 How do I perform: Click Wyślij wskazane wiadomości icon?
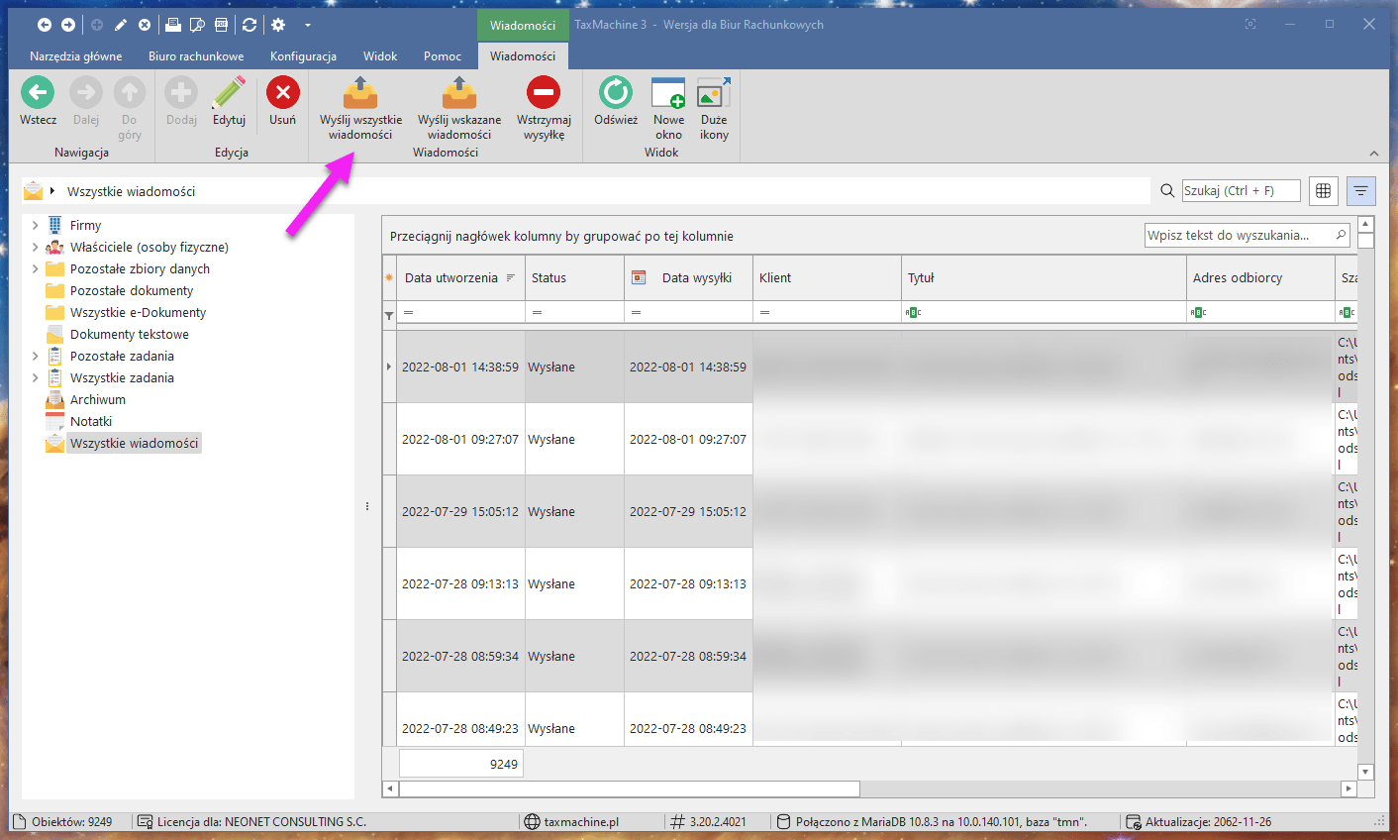point(458,94)
